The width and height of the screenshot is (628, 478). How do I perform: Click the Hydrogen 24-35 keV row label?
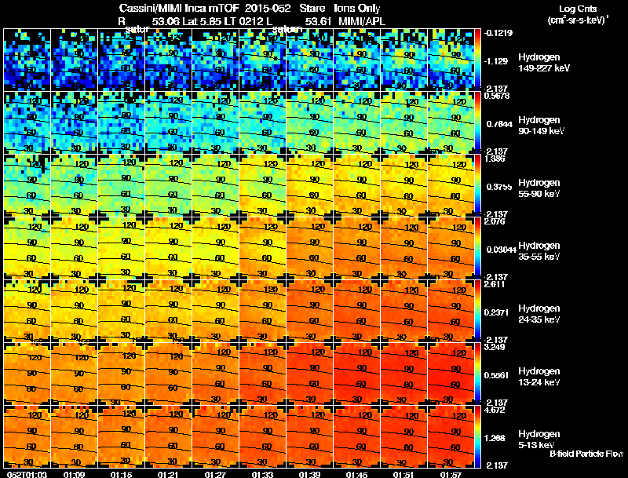point(539,314)
